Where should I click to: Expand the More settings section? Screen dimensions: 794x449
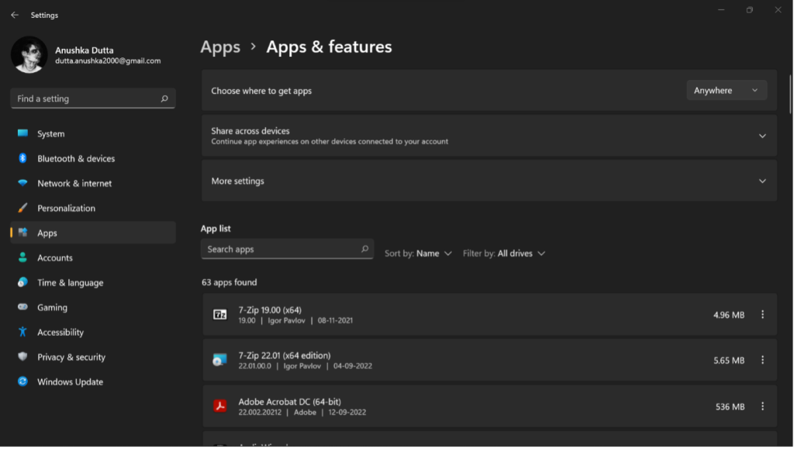click(761, 181)
